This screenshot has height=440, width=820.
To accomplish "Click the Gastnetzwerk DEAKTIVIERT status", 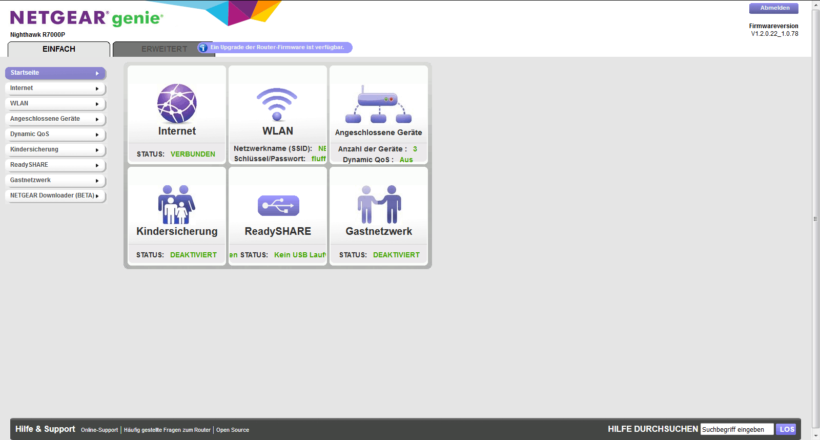I will tap(396, 255).
